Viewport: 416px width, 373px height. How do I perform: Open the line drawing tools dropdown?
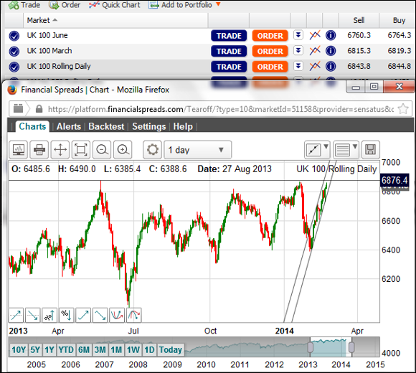pyautogui.click(x=317, y=150)
